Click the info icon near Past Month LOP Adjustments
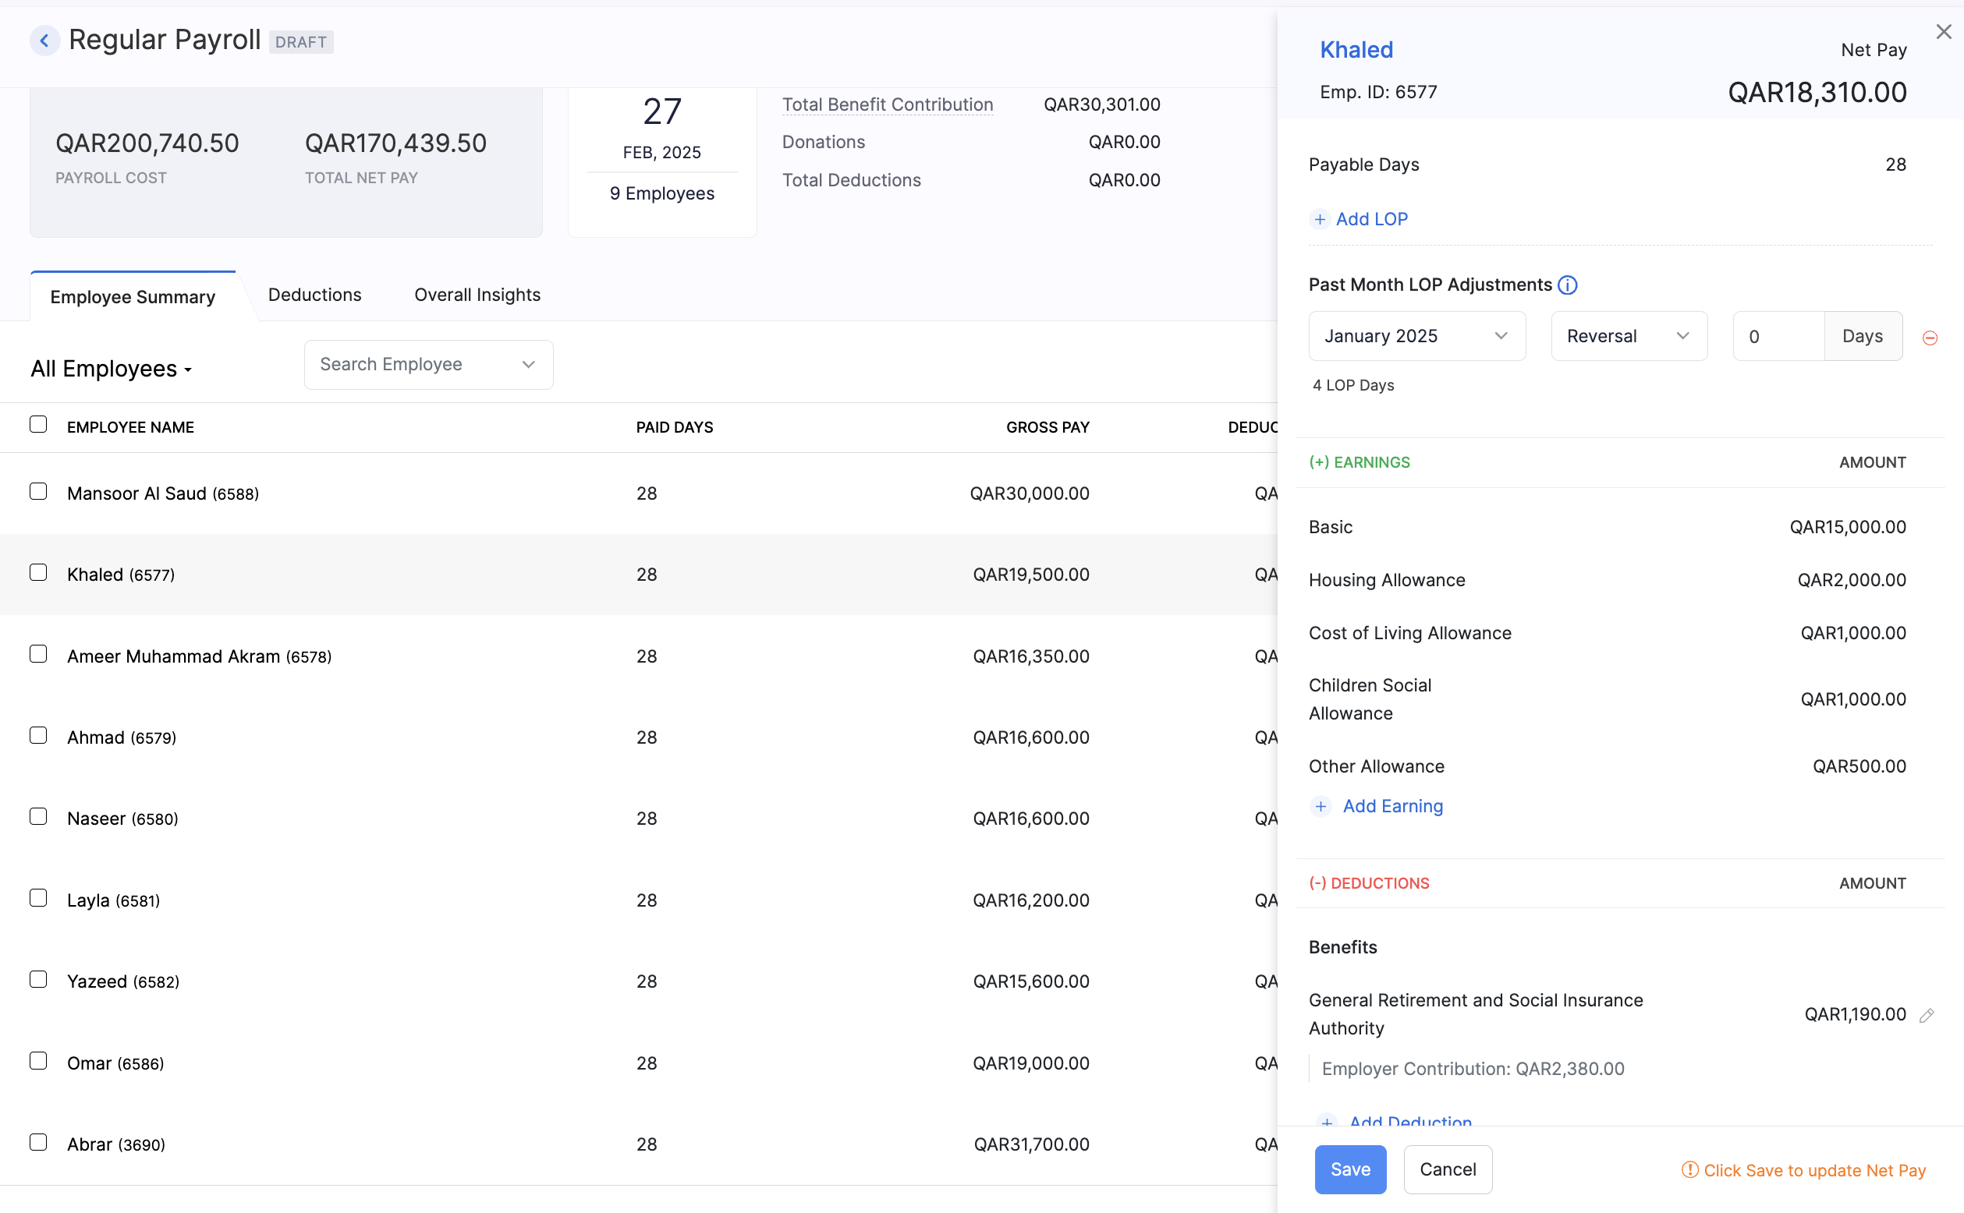1964x1213 pixels. (1568, 285)
